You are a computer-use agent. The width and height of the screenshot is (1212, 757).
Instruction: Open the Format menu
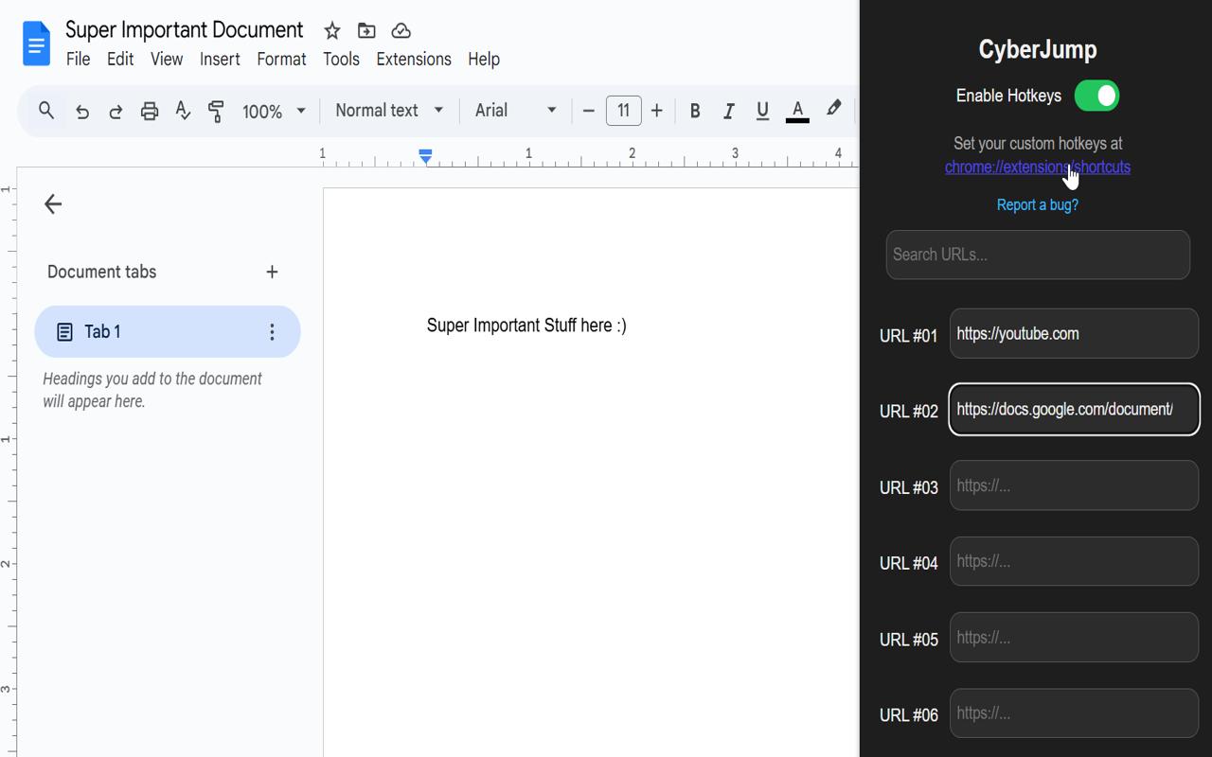pos(281,59)
